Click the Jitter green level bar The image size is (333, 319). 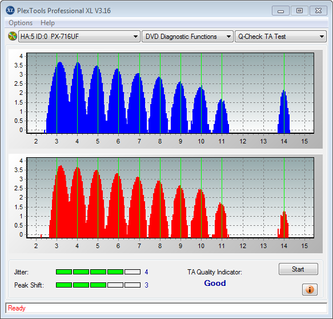tap(98, 272)
